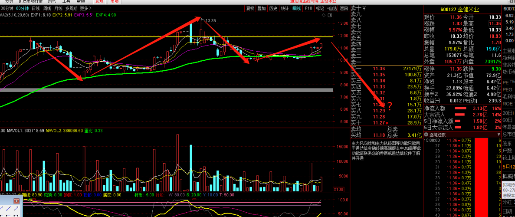Click the 涨停 11.36 limit-up value
The image size is (515, 217).
tap(456, 69)
